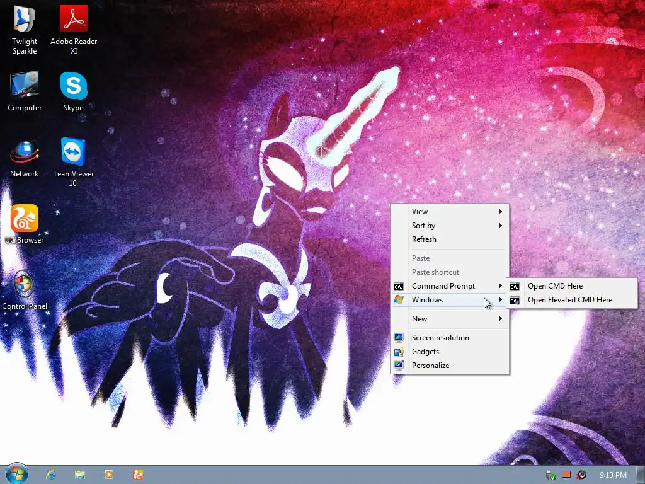Select the Skype desktop shortcut
The image size is (645, 484).
pyautogui.click(x=73, y=91)
